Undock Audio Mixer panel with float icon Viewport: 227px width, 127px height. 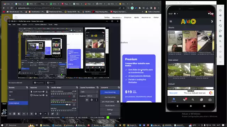pos(77,87)
